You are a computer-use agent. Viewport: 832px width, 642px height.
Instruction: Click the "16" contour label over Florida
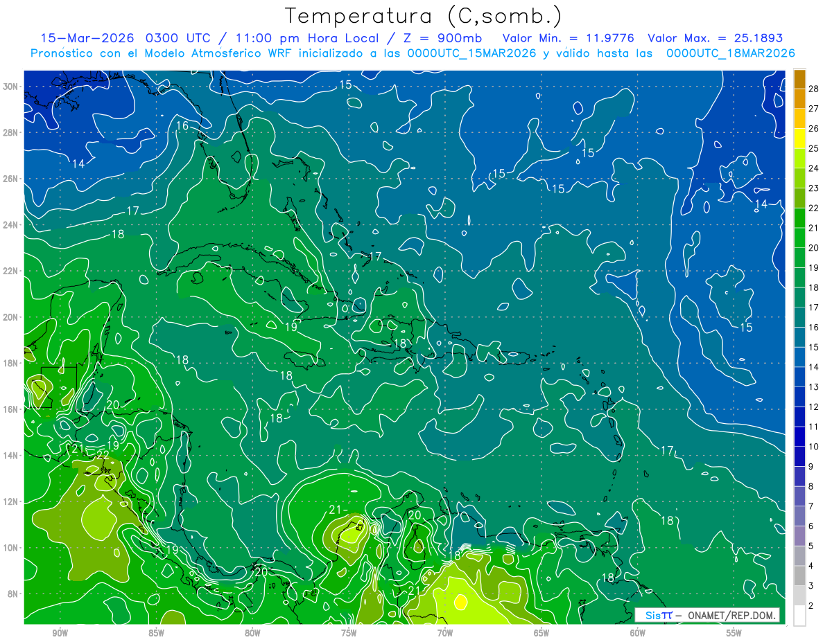182,125
